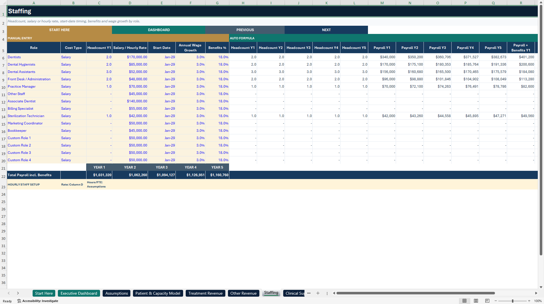Switch to Normal view icon
This screenshot has height=304, width=544.
click(464, 301)
